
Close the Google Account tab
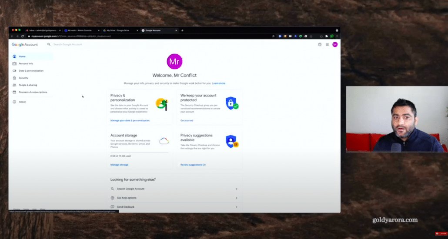pyautogui.click(x=176, y=30)
